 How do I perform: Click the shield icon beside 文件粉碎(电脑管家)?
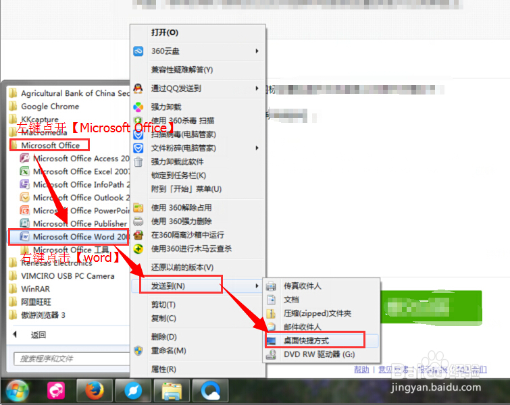pos(138,148)
